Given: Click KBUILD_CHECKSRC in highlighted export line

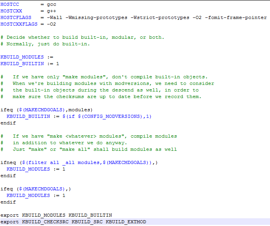Looking at the screenshot, I should (45, 222).
